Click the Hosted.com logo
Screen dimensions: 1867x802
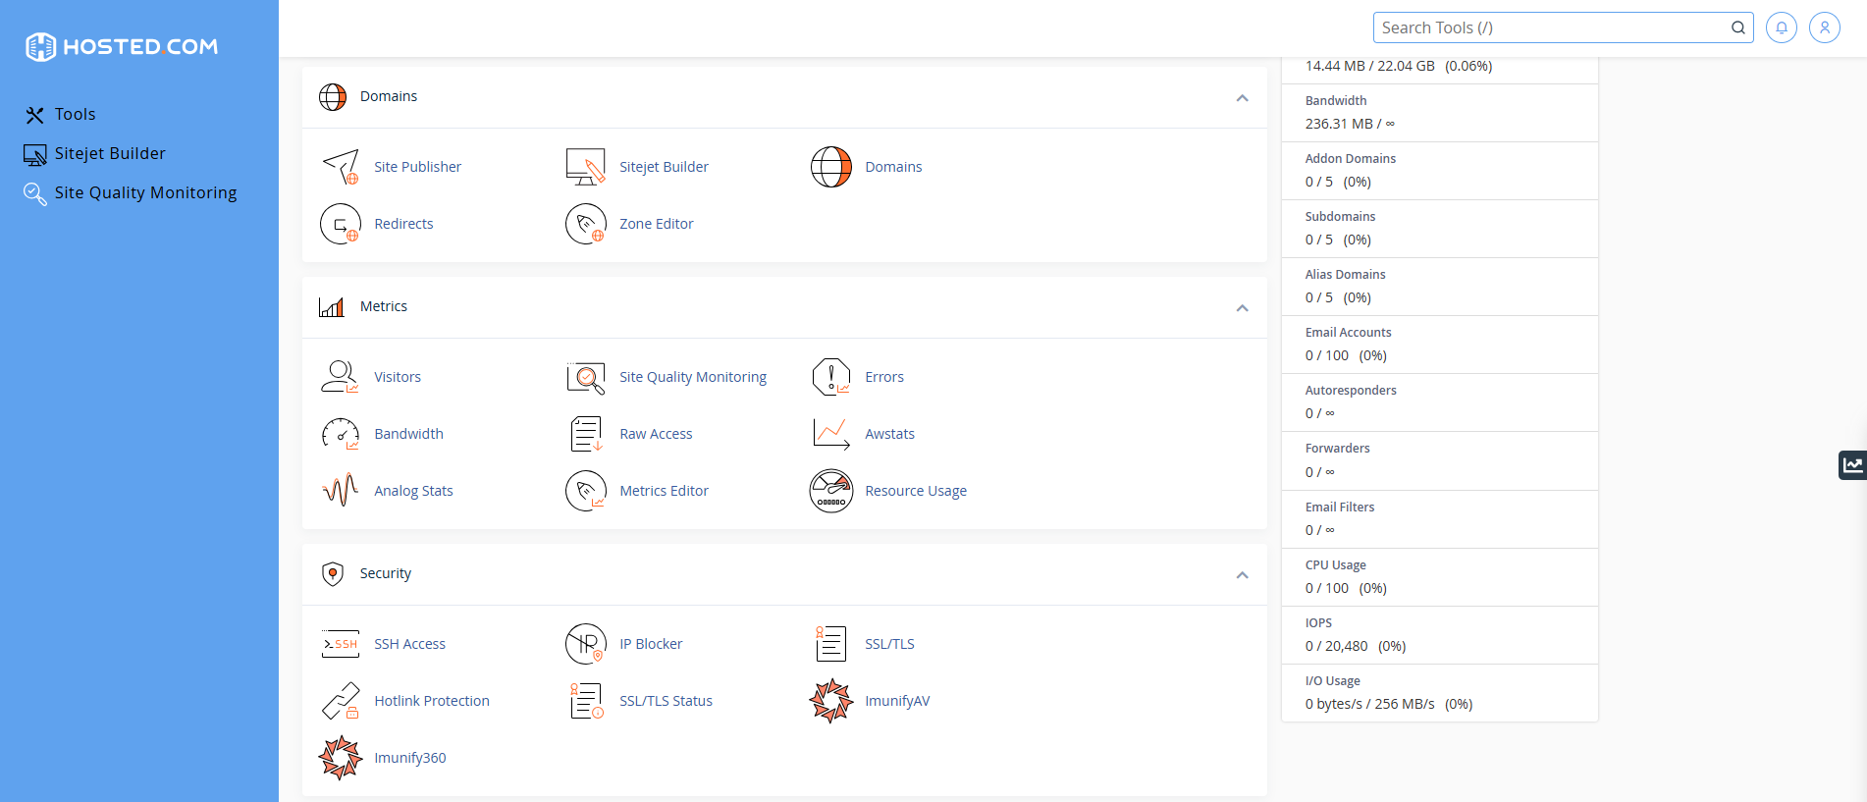tap(122, 46)
